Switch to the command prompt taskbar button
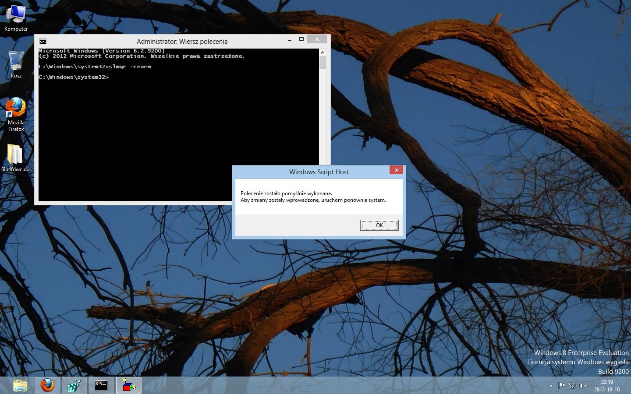Viewport: 631px width, 394px height. point(102,385)
